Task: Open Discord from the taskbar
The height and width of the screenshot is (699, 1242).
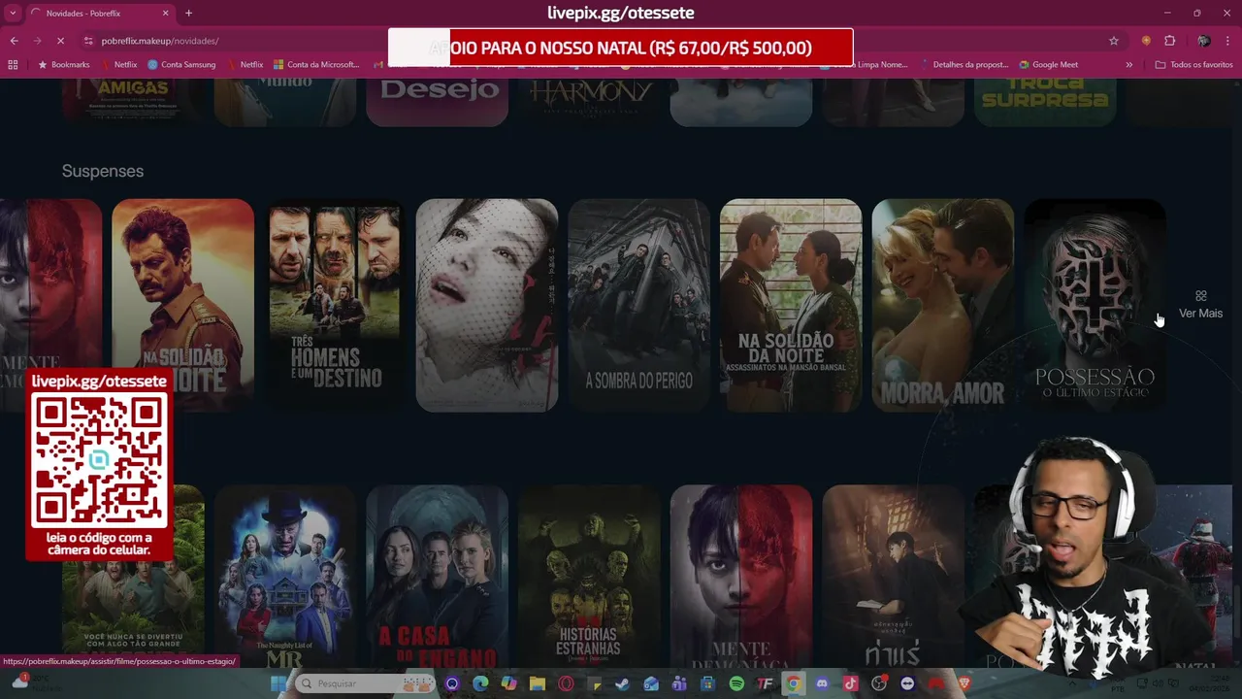Action: coord(822,683)
